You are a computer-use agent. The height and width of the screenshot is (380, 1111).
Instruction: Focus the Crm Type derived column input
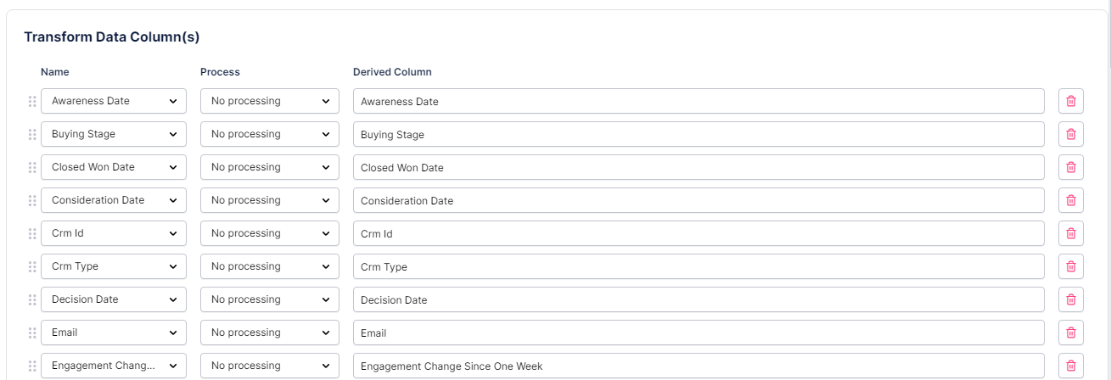699,266
